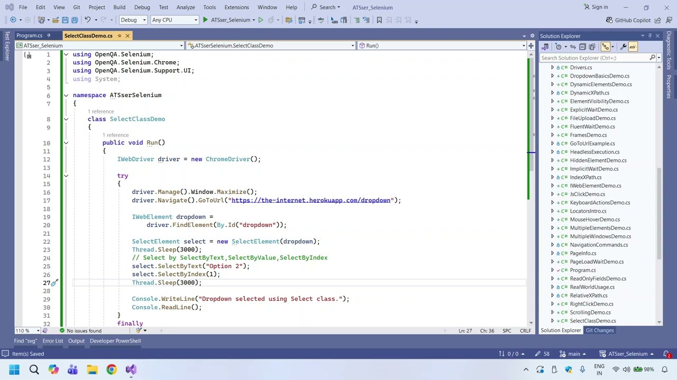
Task: Open the Build menu
Action: pyautogui.click(x=119, y=7)
